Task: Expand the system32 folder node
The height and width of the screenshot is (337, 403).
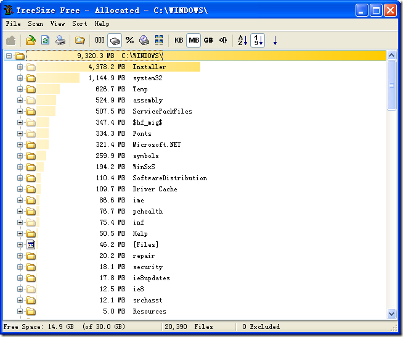Action: tap(20, 78)
